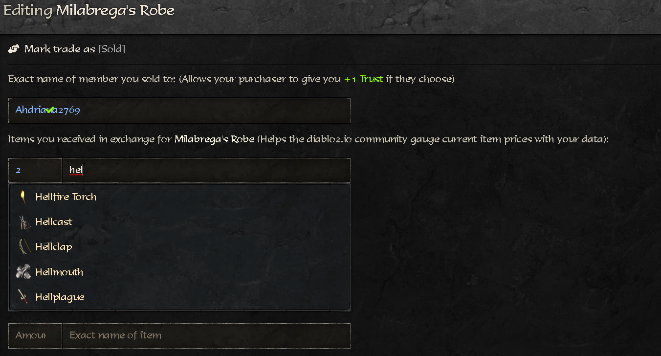Click the handshake trade icon
Screen dimensions: 661x356
click(14, 49)
